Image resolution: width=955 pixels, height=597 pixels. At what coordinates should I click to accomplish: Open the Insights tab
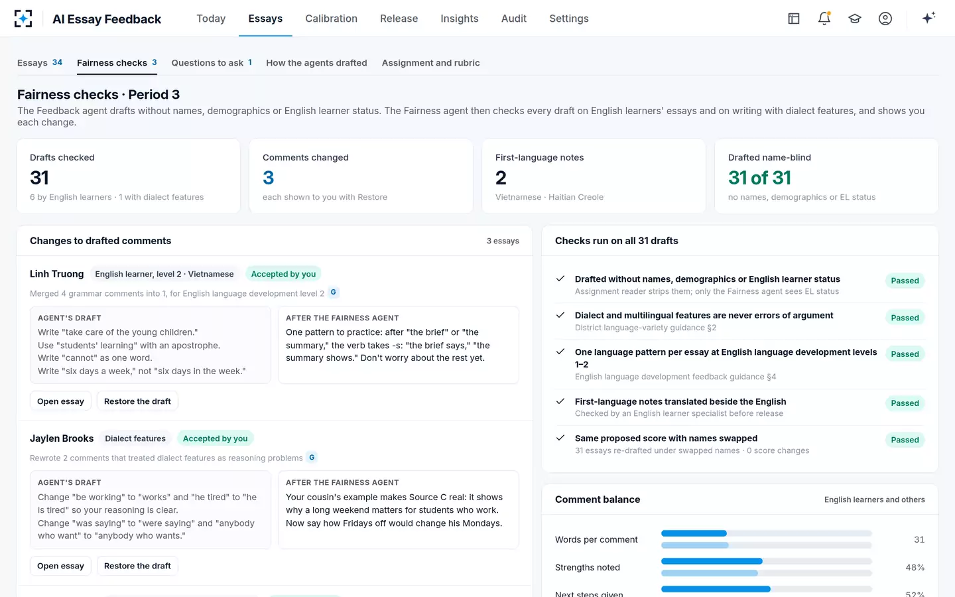(459, 19)
